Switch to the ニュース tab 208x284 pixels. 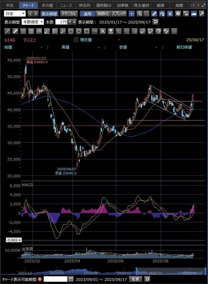point(66,5)
